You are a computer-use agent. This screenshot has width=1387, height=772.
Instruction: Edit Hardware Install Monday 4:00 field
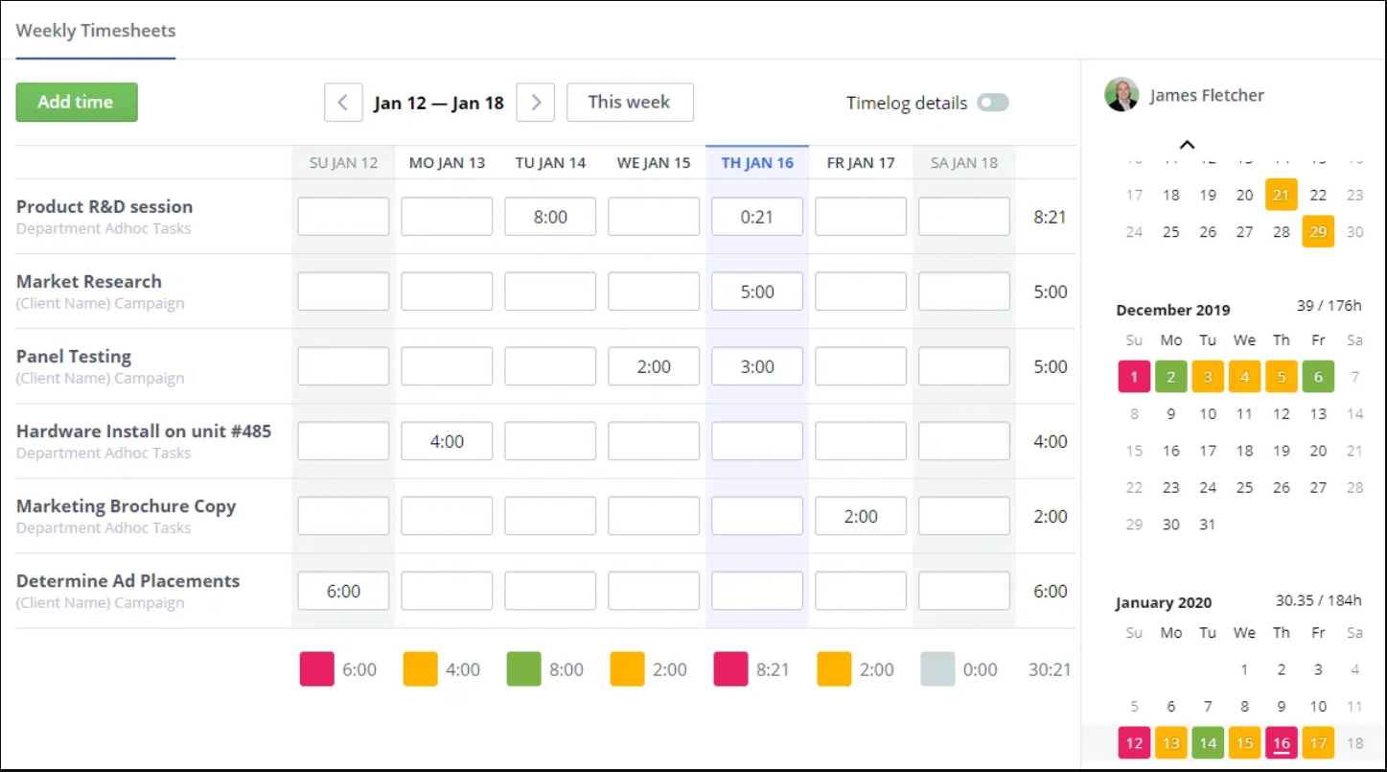tap(447, 441)
